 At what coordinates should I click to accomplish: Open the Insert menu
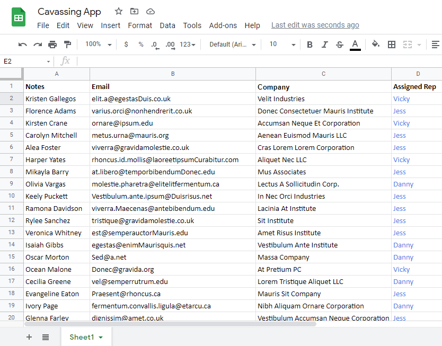(110, 25)
